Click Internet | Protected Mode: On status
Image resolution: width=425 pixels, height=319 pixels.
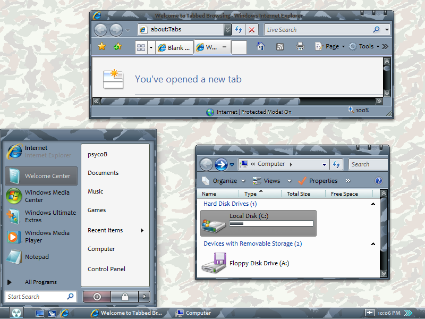click(x=249, y=112)
